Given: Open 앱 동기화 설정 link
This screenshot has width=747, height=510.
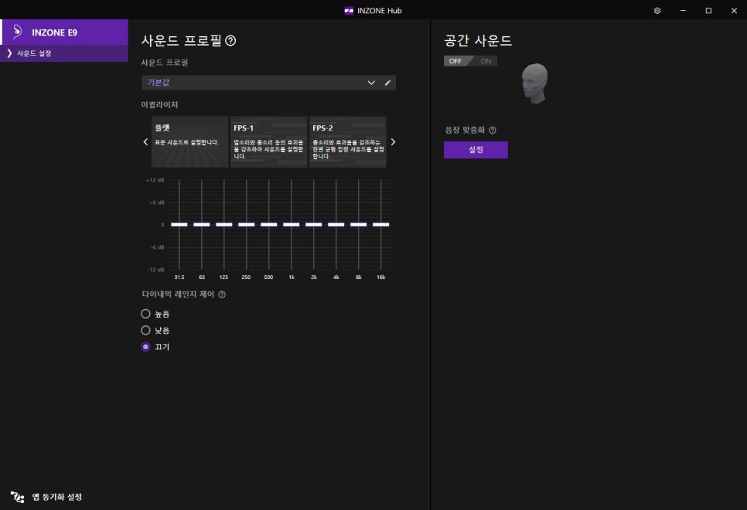Looking at the screenshot, I should pyautogui.click(x=56, y=497).
